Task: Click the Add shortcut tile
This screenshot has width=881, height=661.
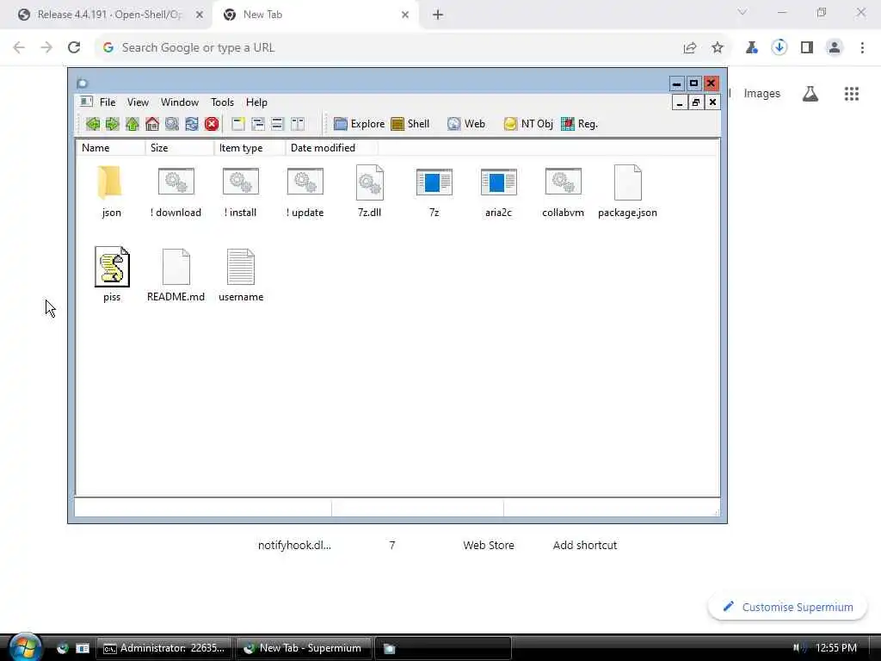Action: click(x=585, y=545)
